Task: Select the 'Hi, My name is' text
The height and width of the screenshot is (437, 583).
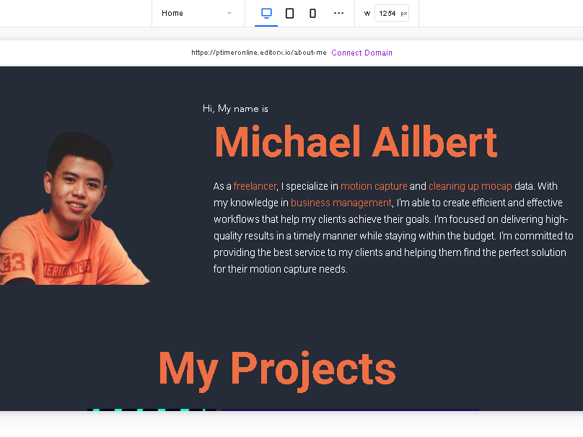Action: click(235, 108)
